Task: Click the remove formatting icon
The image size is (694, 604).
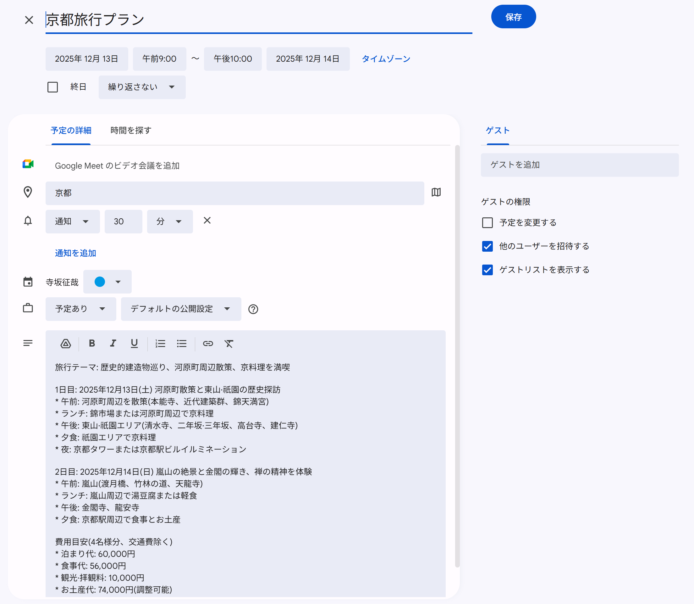Action: click(x=229, y=344)
